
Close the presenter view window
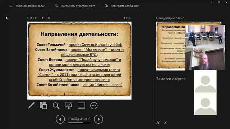pos(226,3)
